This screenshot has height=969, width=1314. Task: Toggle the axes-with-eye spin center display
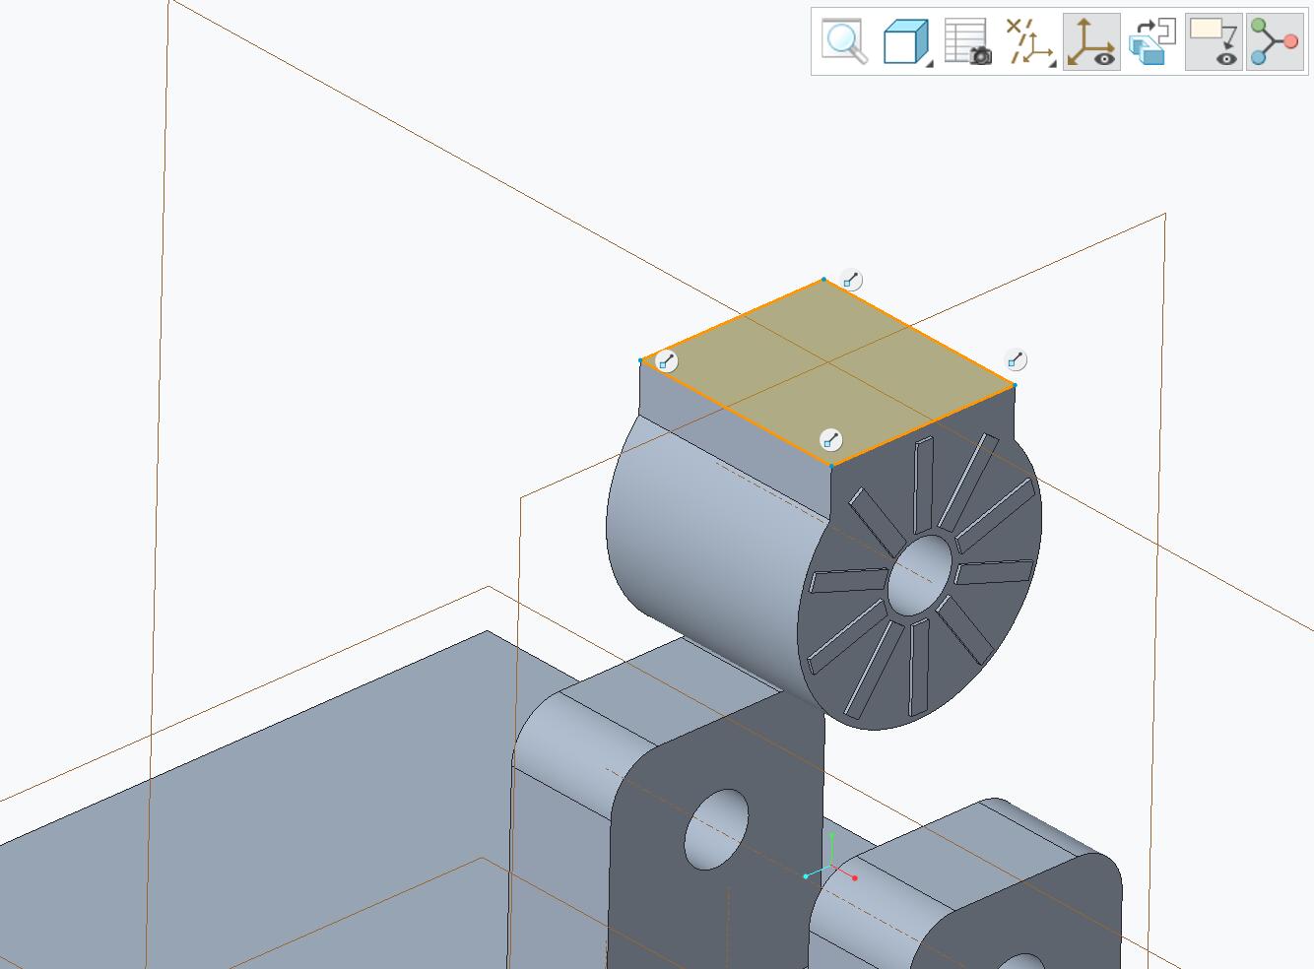(1091, 42)
